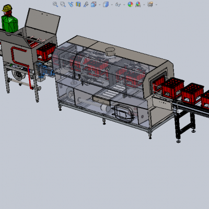
Task: Click the Apply Scene icon
Action: pyautogui.click(x=138, y=4)
